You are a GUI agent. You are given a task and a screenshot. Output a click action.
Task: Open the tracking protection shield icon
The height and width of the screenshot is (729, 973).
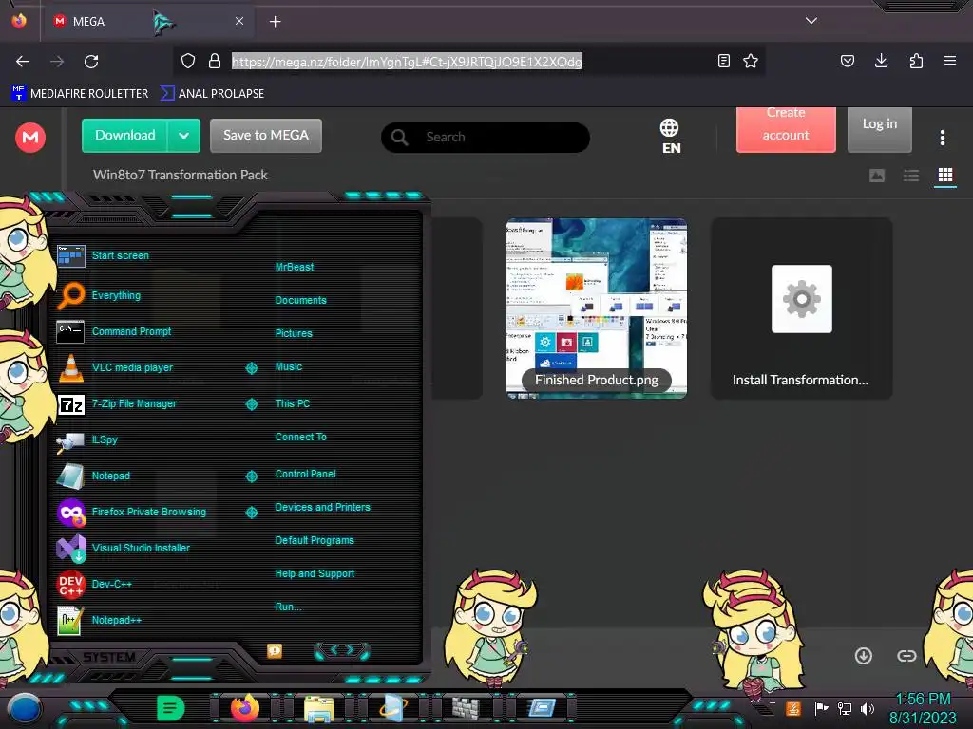click(188, 61)
